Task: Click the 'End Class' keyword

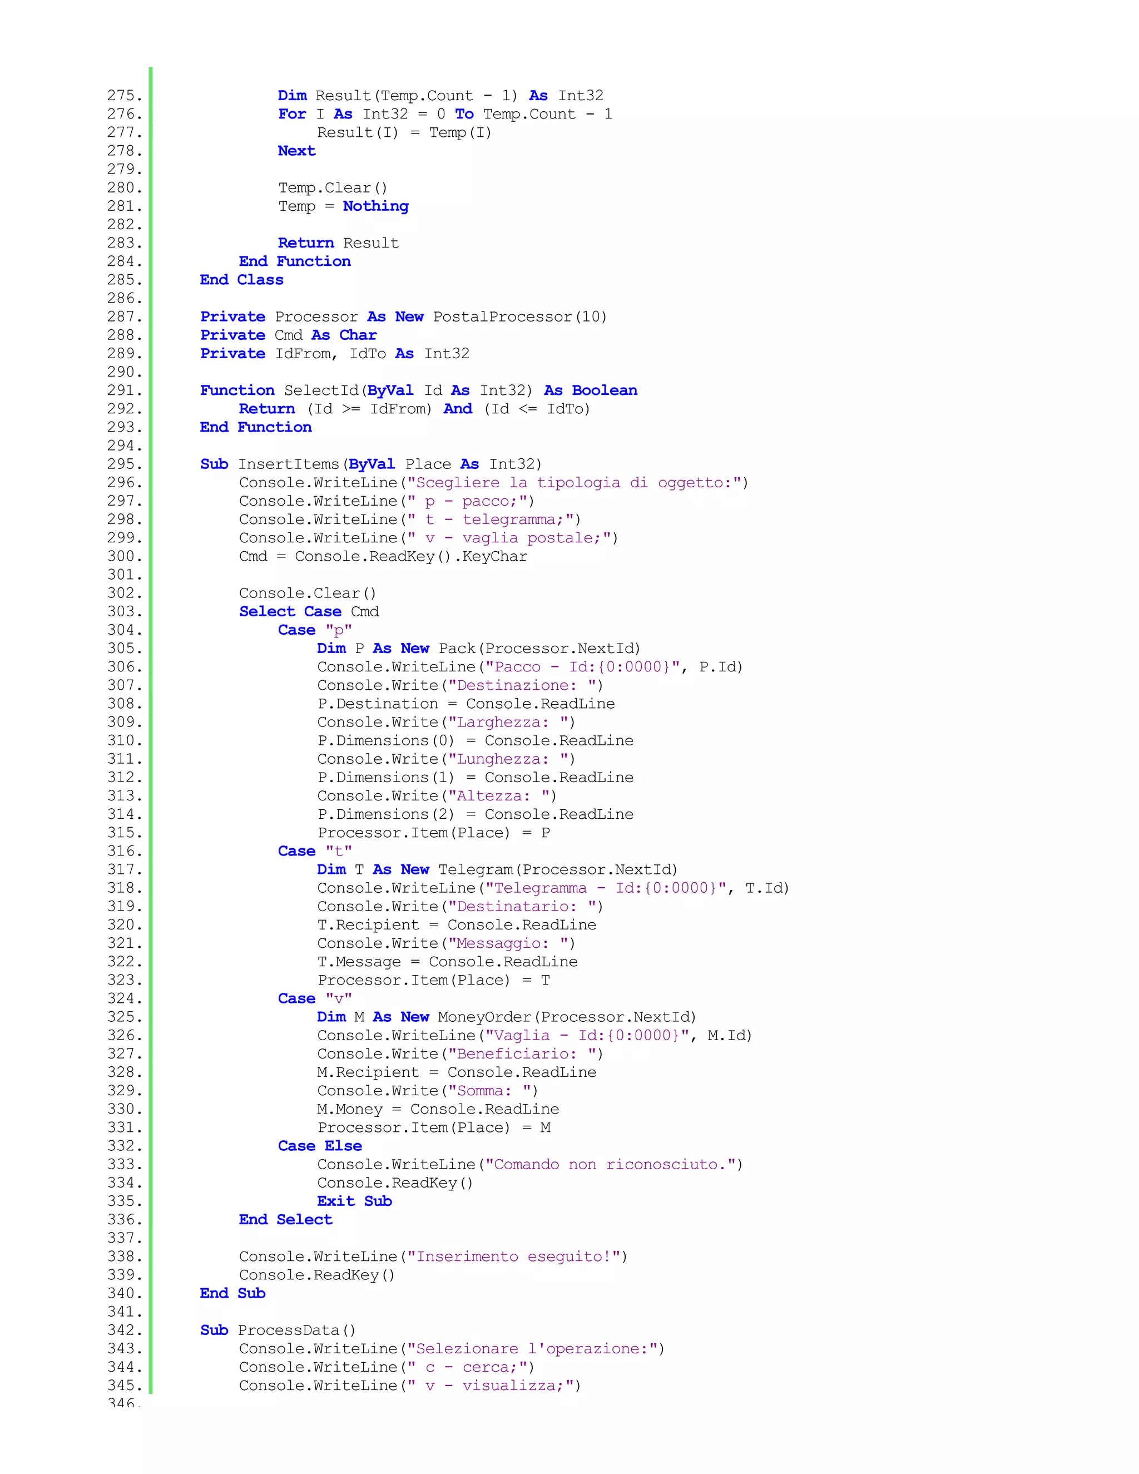Action: click(x=241, y=280)
